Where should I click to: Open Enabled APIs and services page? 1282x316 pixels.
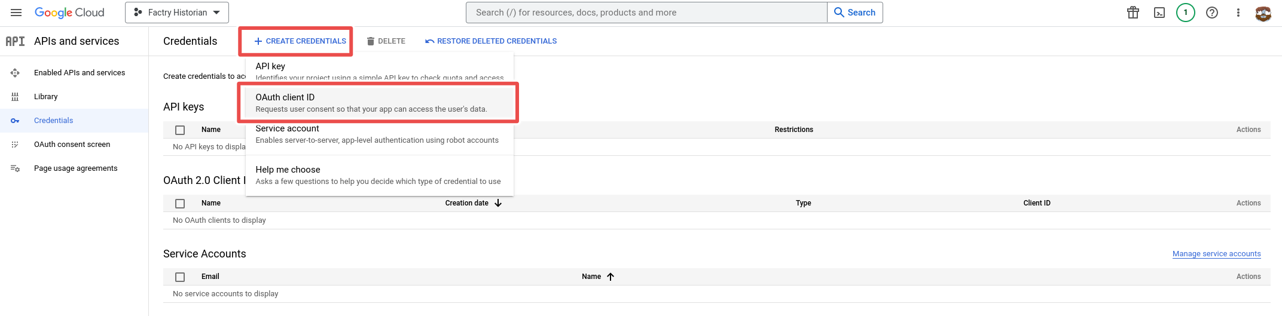point(80,73)
